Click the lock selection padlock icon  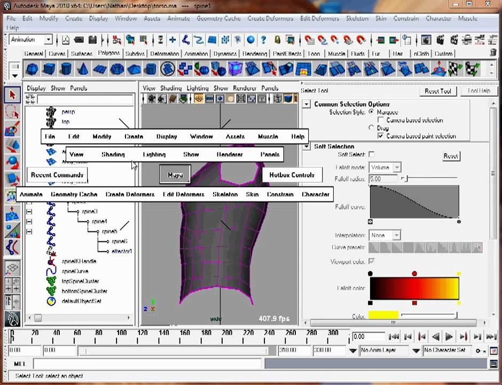pos(277,40)
